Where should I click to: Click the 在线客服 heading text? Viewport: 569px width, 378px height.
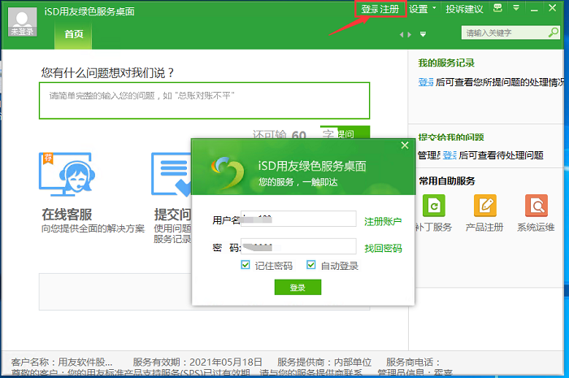click(x=67, y=215)
